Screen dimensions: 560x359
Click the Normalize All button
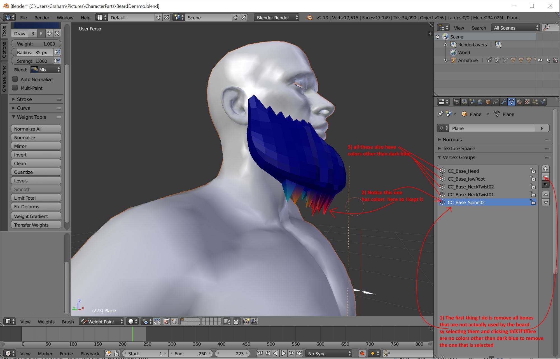pyautogui.click(x=36, y=129)
